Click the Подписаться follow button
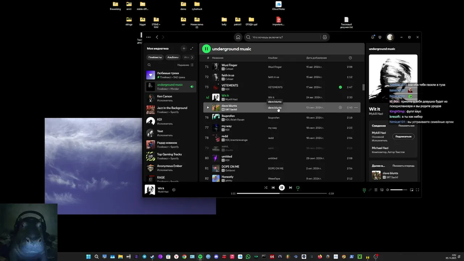This screenshot has width=464, height=261. click(x=403, y=136)
